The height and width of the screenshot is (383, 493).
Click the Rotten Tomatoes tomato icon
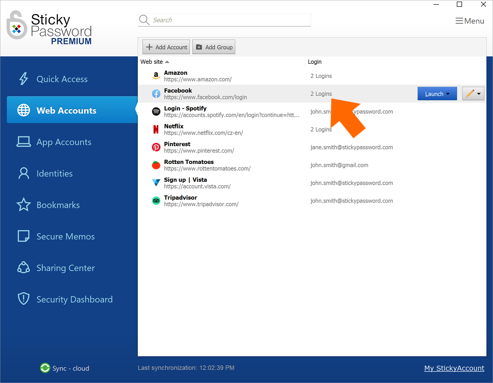[156, 165]
